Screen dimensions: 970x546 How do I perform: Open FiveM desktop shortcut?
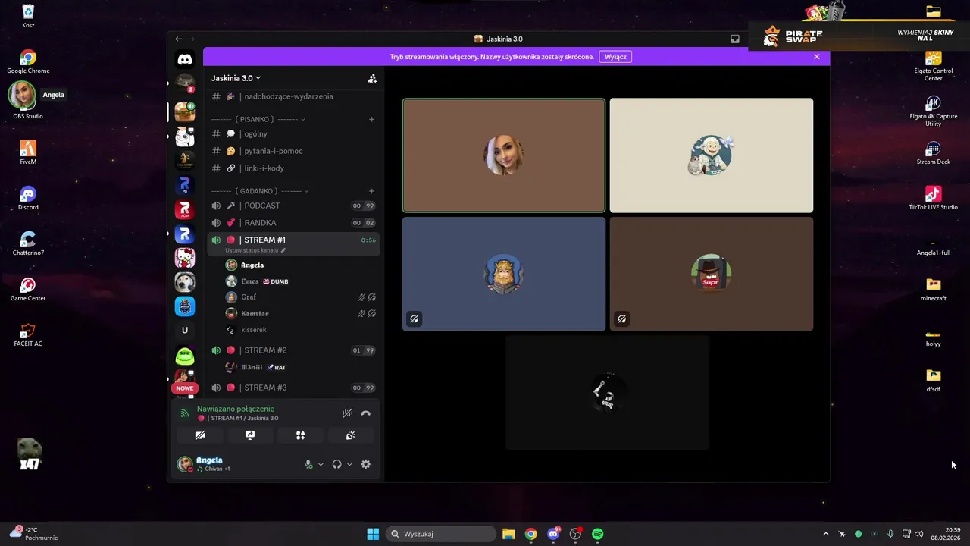[28, 152]
